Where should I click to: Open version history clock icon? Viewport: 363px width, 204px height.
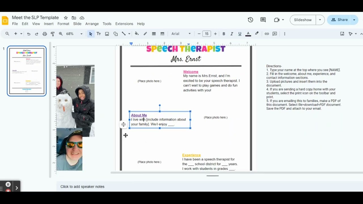[250, 20]
